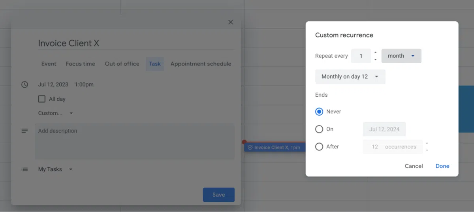Select the Never end option
This screenshot has height=212, width=474.
(319, 112)
